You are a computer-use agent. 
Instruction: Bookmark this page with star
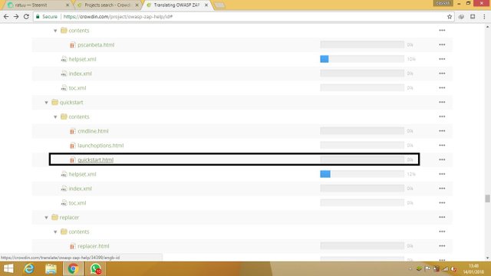450,17
